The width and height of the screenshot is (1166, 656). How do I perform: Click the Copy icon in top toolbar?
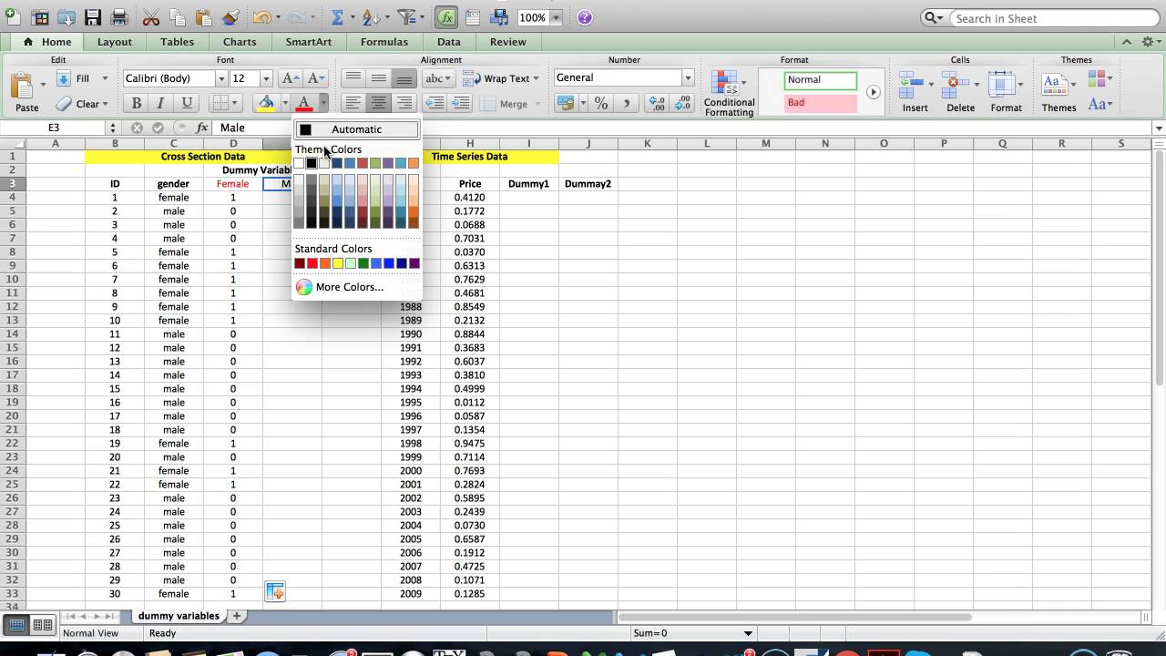[x=178, y=17]
